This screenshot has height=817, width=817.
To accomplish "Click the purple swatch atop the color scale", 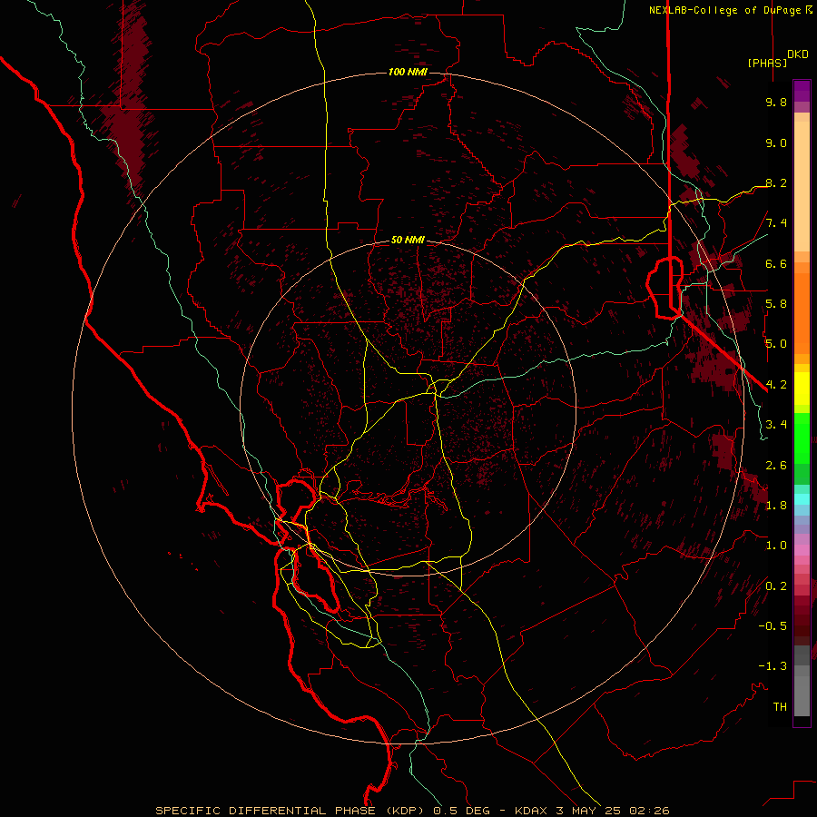I will [802, 91].
